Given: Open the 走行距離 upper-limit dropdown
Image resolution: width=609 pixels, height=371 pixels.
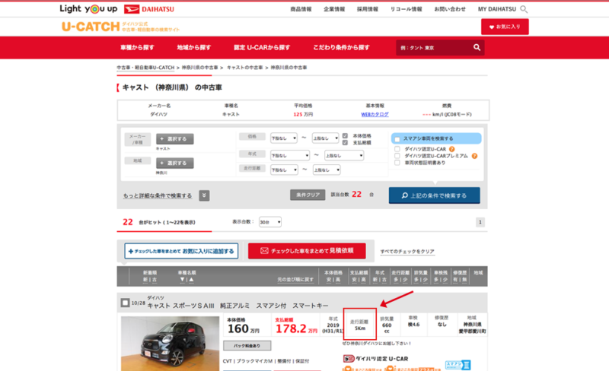Looking at the screenshot, I should click(327, 170).
